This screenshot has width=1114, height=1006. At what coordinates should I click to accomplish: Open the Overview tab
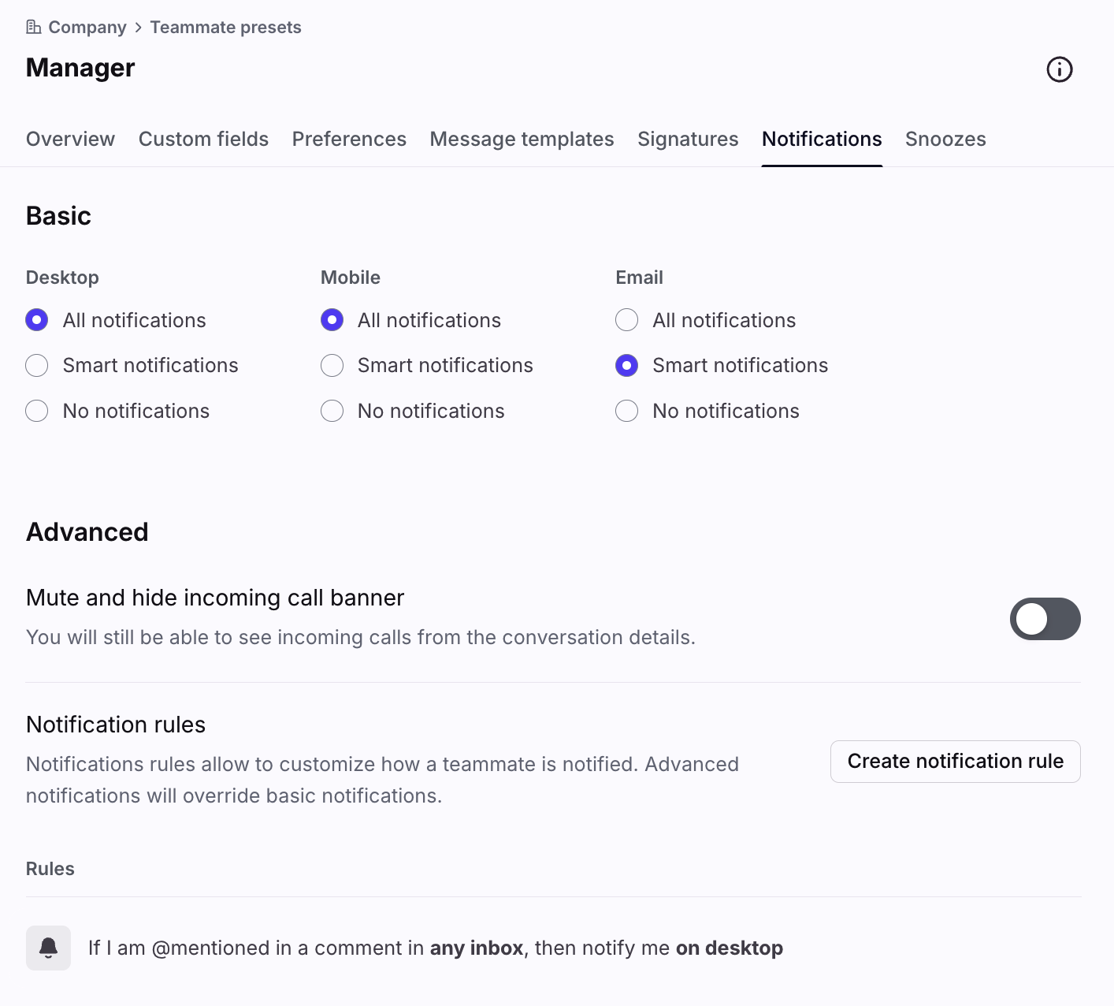[x=70, y=140]
